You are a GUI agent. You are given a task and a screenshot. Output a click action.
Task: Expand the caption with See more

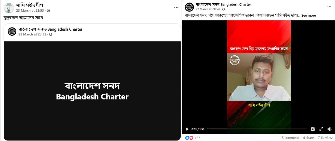tap(308, 16)
